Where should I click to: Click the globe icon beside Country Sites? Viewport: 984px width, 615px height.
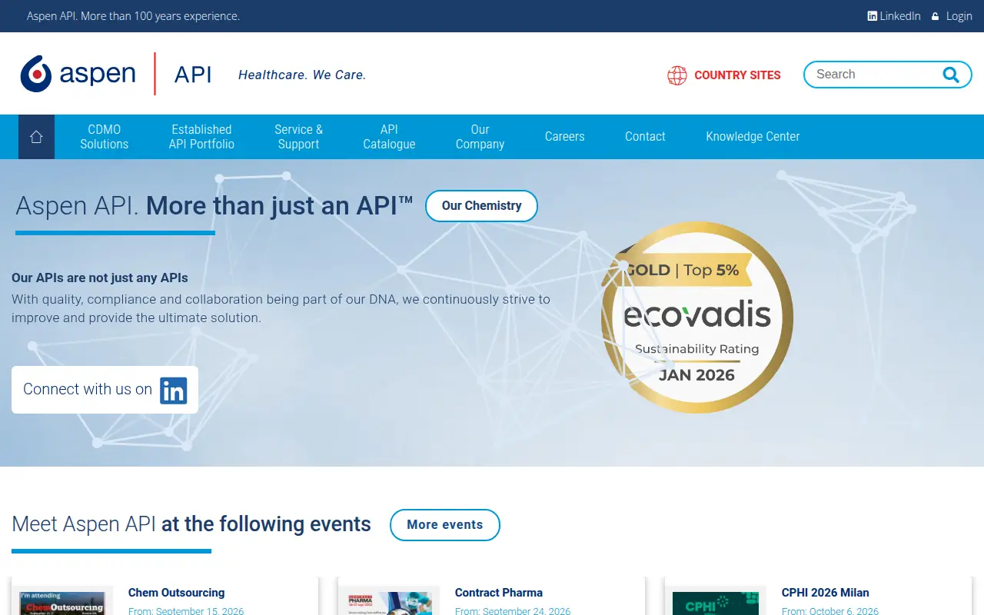coord(677,75)
